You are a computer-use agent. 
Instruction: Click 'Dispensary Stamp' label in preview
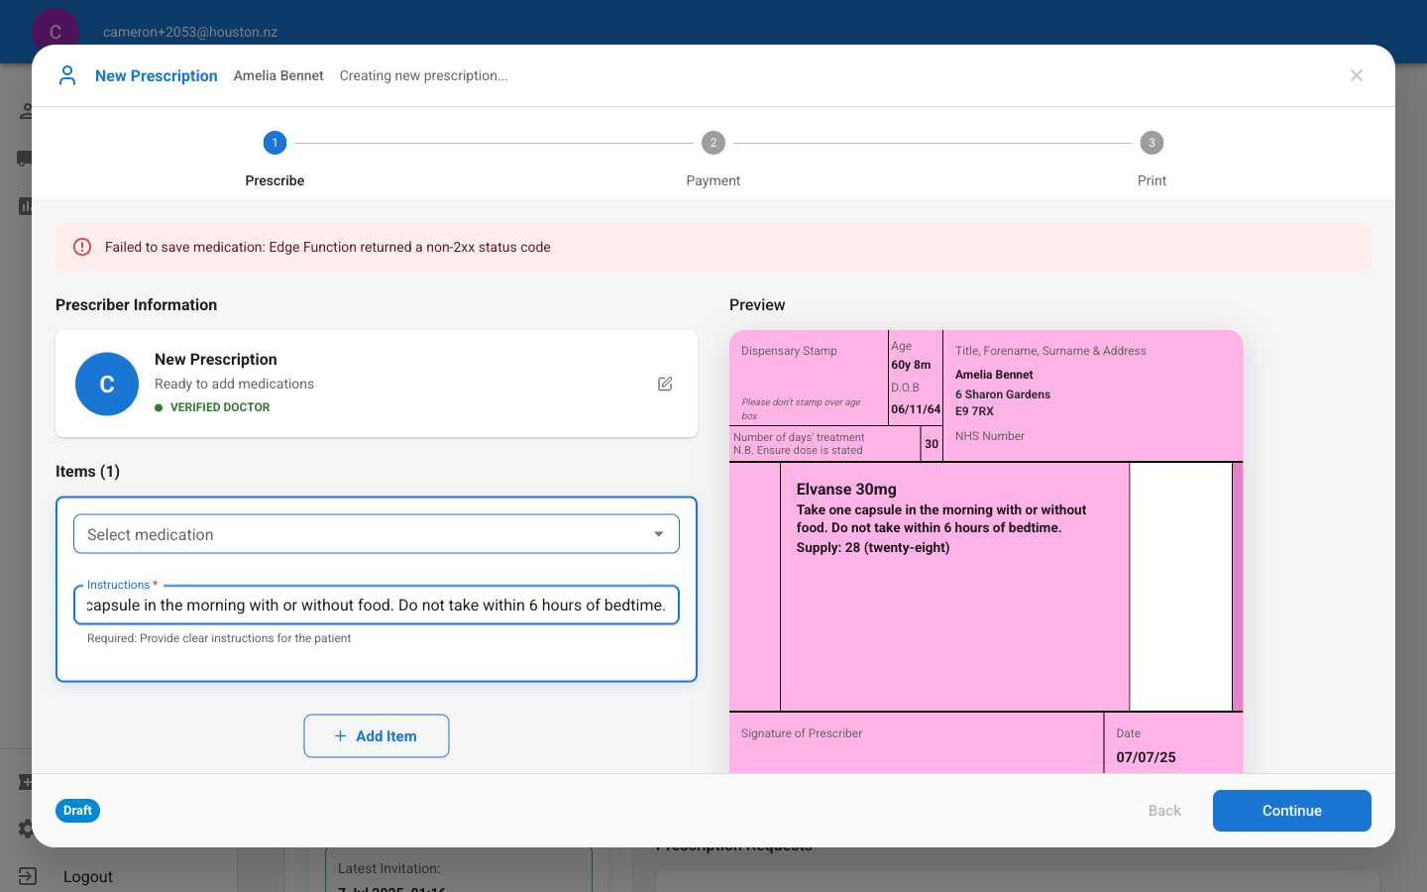tap(789, 351)
